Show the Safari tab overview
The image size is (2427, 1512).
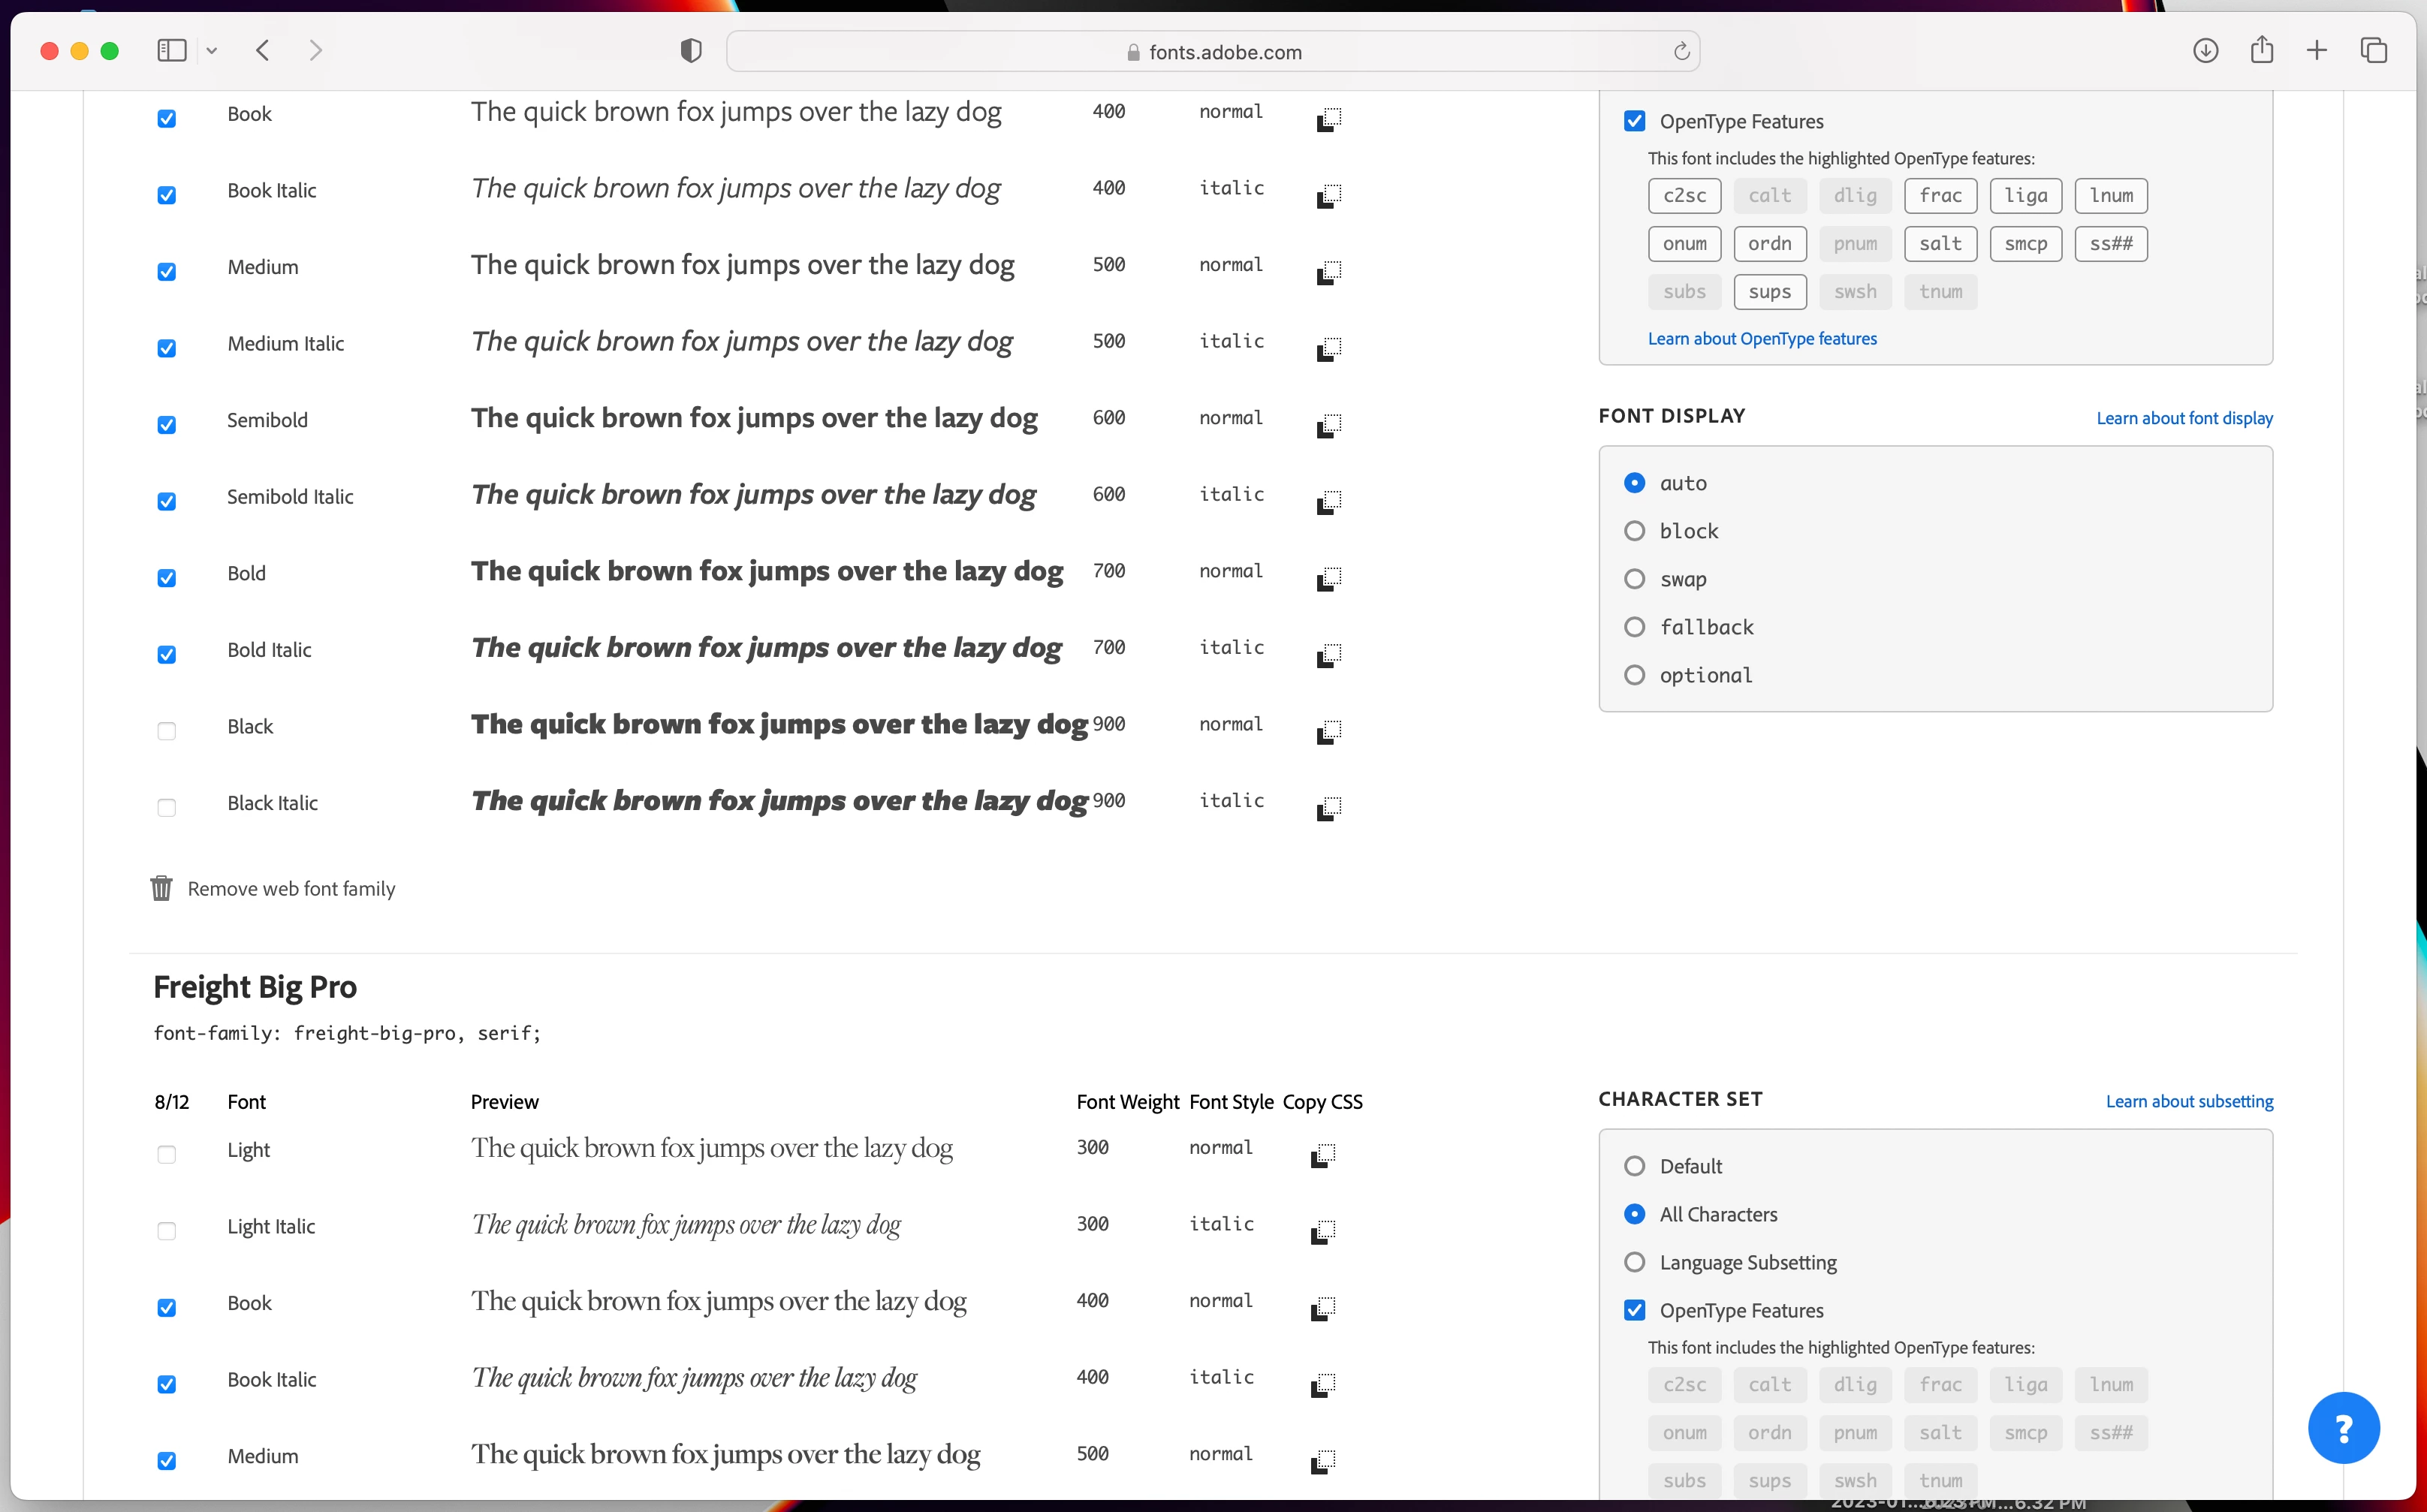coord(2373,50)
